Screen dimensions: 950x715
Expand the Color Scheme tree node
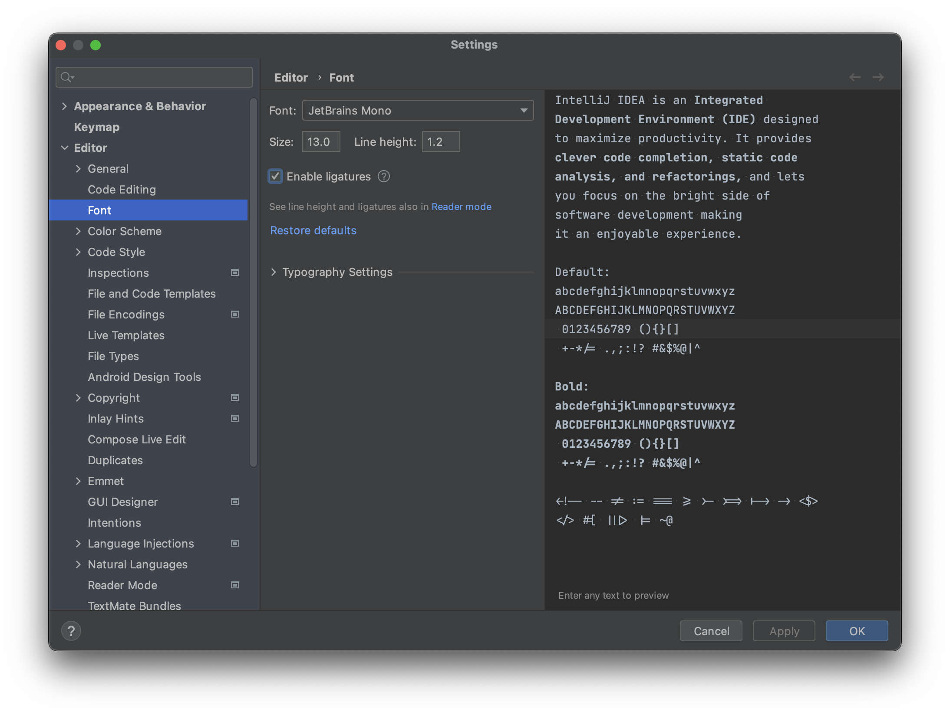(x=78, y=231)
